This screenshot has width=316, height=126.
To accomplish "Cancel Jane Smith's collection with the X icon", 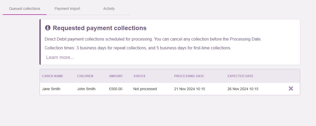I will pos(291,89).
